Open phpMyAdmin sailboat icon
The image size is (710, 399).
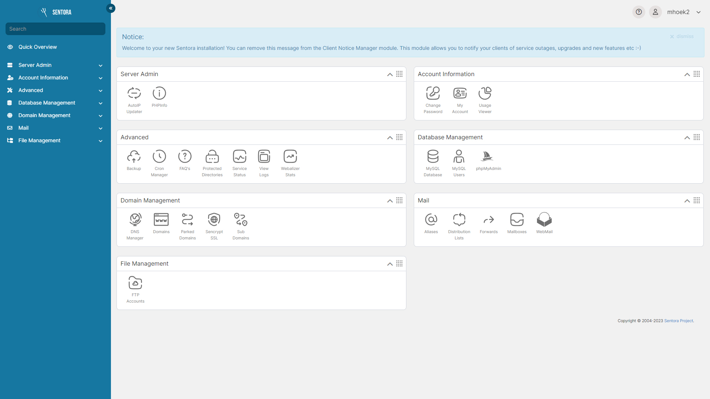(487, 157)
